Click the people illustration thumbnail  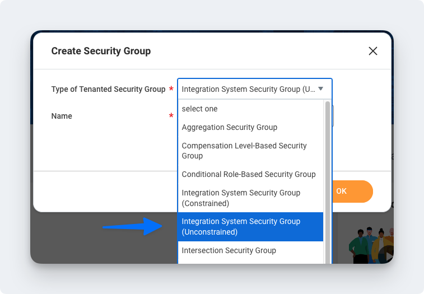(x=370, y=245)
